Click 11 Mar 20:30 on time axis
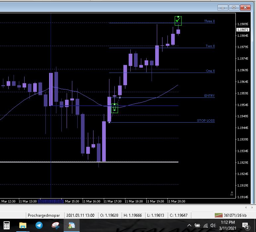The width and height of the screenshot is (256, 232). (176, 201)
